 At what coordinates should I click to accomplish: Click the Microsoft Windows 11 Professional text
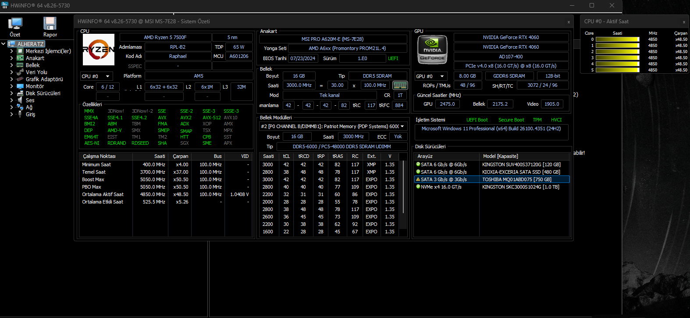pyautogui.click(x=491, y=129)
